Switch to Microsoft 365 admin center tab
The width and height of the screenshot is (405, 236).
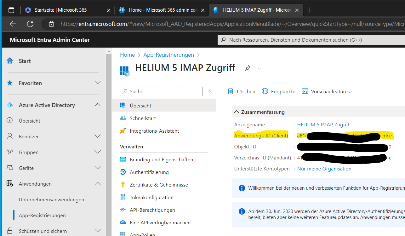pyautogui.click(x=159, y=10)
